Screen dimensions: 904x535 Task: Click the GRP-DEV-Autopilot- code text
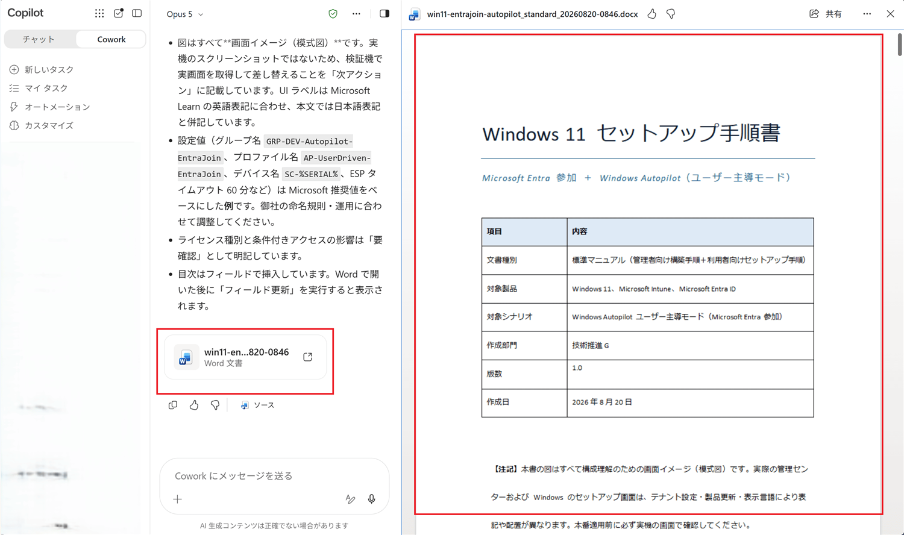pos(309,141)
